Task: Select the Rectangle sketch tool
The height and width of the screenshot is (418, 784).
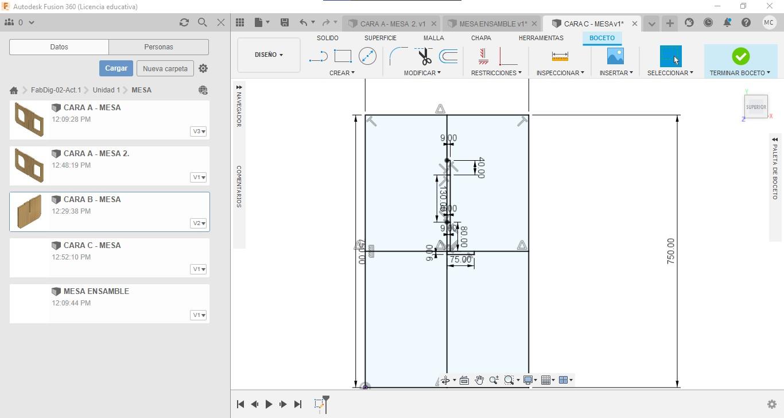Action: point(343,56)
